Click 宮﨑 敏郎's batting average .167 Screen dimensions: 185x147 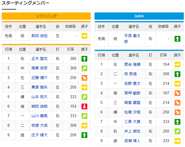coord(166,93)
